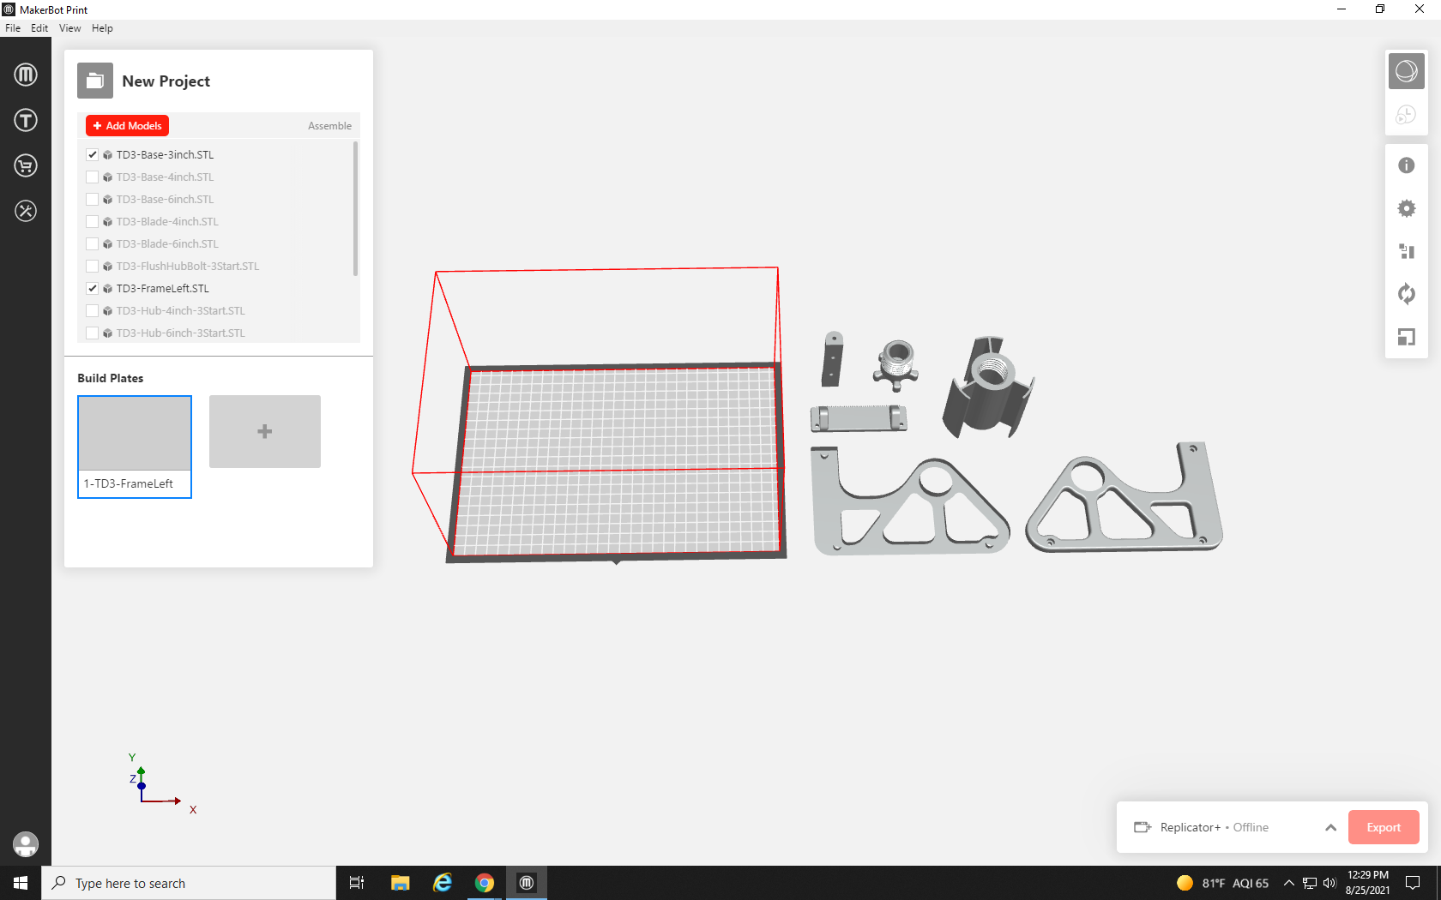
Task: Select the 1-TD3-FrameLeft build plate thumbnail
Action: [x=135, y=447]
